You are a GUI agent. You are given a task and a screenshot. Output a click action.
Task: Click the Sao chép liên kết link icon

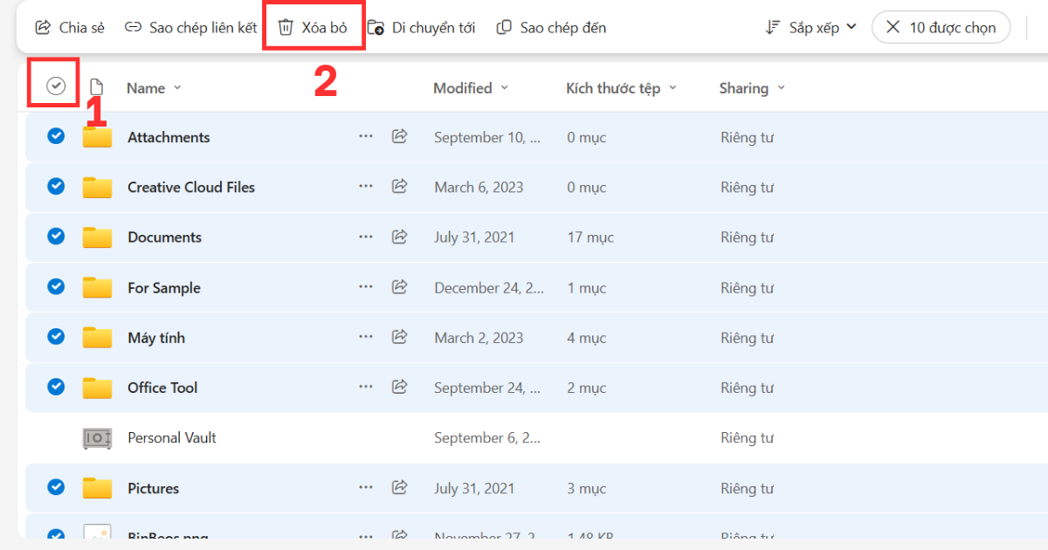coord(133,27)
